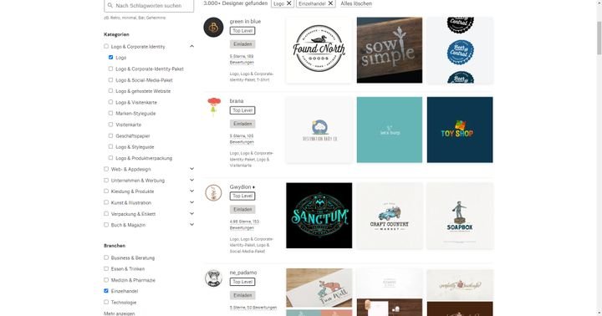Click the keyword search field

coord(149,5)
